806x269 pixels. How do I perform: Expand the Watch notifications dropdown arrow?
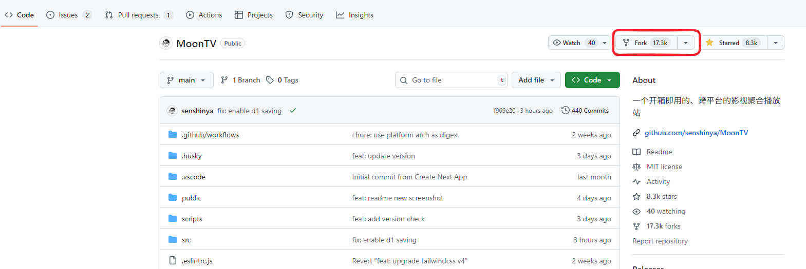(605, 43)
